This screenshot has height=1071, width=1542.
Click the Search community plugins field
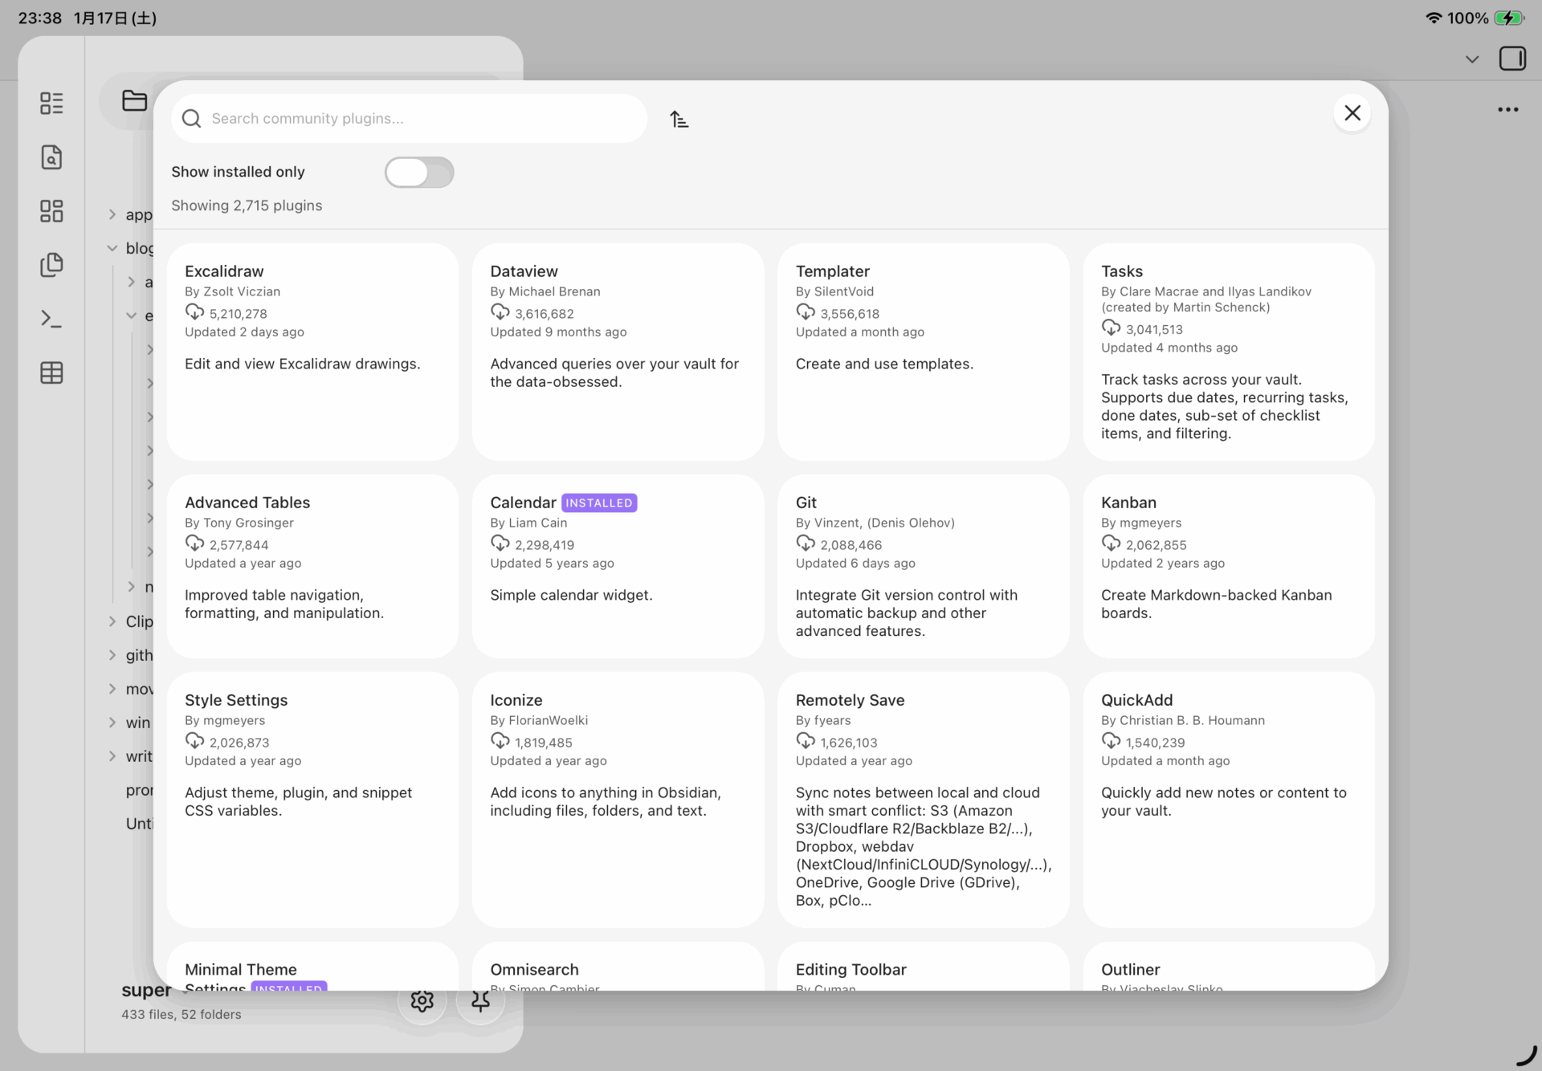pyautogui.click(x=418, y=119)
